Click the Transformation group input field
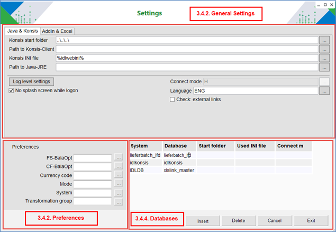336x232 pixels. (93, 201)
